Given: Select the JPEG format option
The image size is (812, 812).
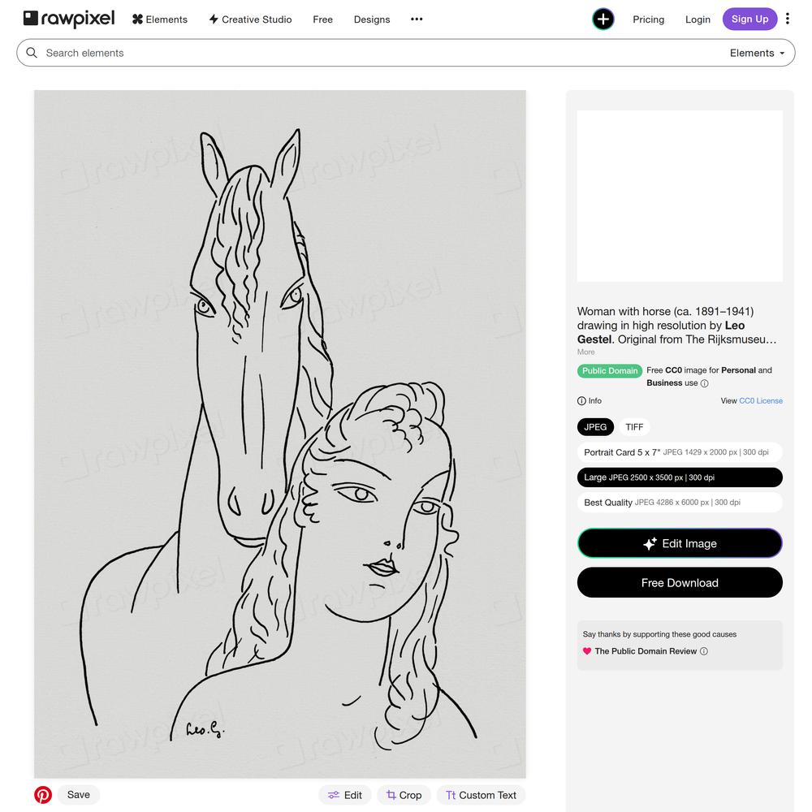Looking at the screenshot, I should point(595,427).
